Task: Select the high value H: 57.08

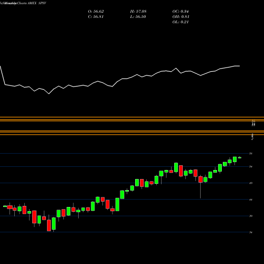Action: point(138,12)
